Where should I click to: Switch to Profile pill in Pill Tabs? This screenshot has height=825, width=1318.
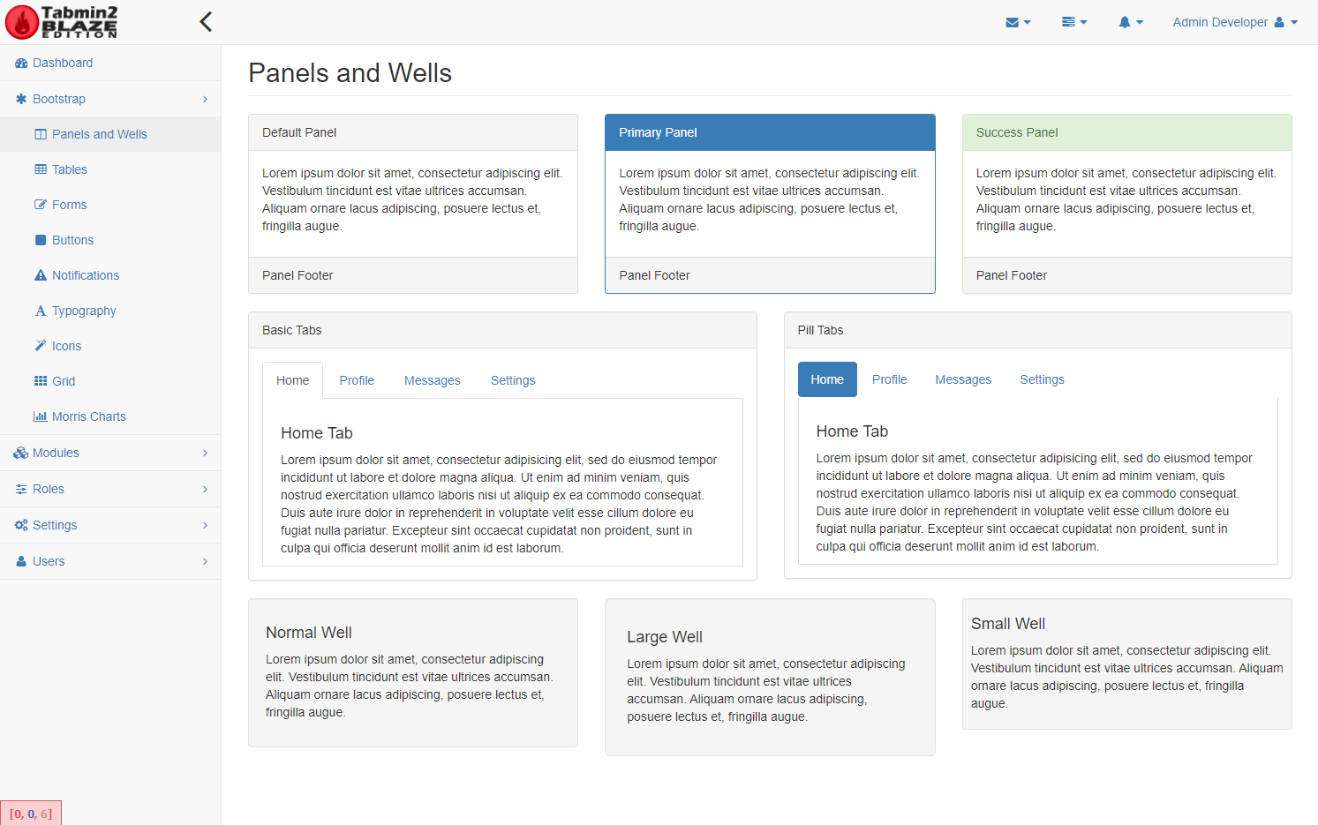(890, 379)
